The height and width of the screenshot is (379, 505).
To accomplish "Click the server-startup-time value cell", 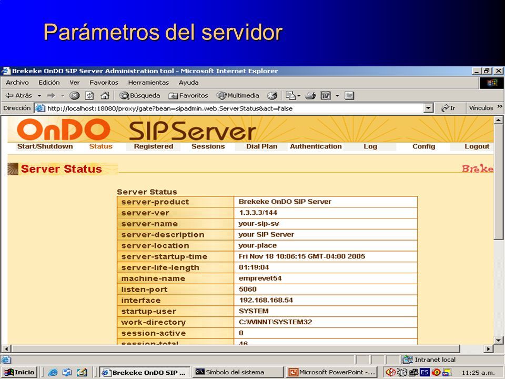I will (326, 256).
